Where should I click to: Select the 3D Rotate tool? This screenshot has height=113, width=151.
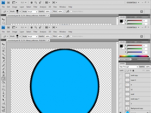point(3,107)
